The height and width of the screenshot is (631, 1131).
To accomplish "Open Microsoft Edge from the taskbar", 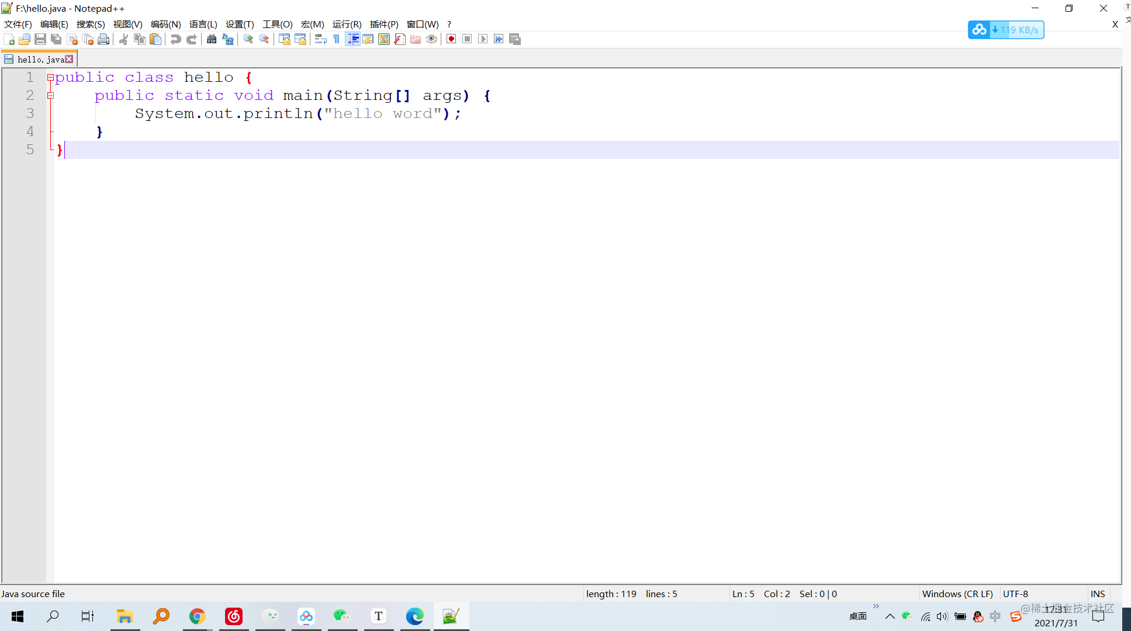I will point(415,616).
